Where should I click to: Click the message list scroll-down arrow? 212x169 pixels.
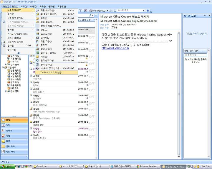(x=96, y=158)
